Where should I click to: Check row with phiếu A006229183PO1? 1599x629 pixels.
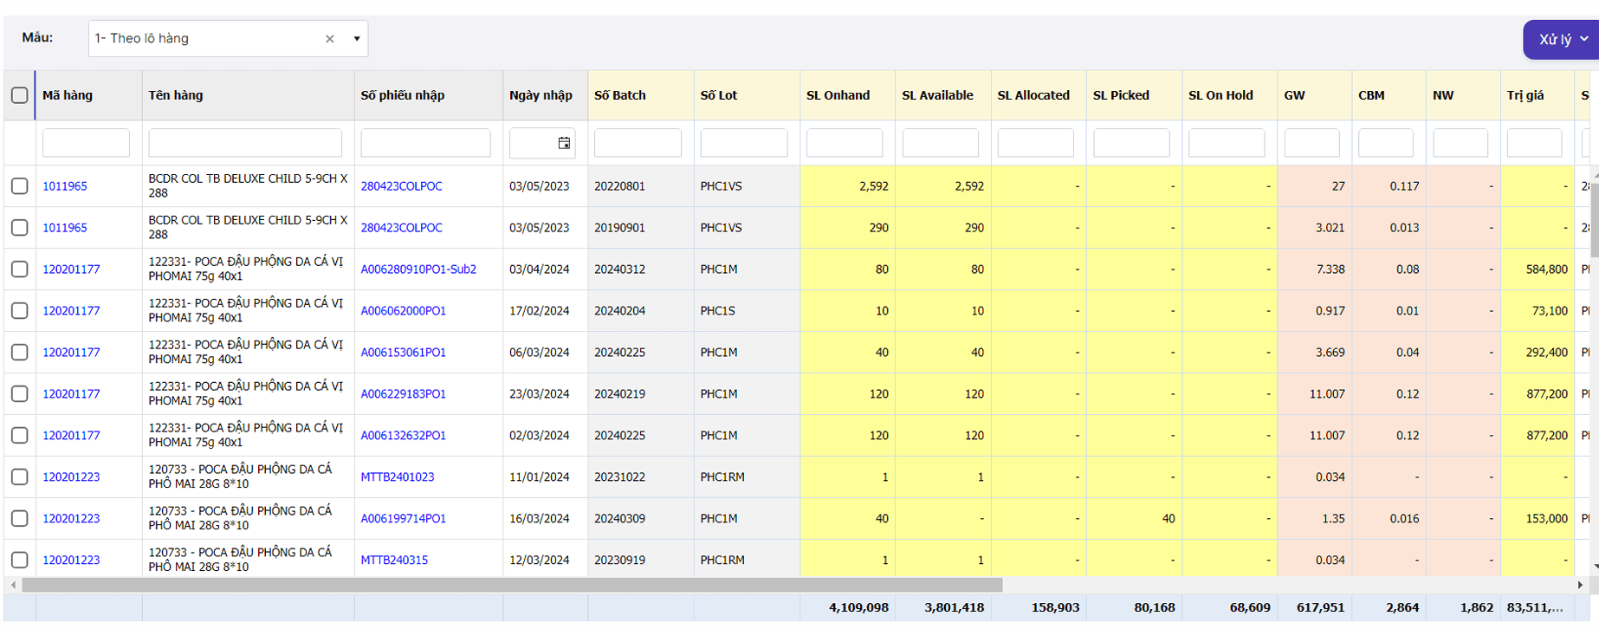19,394
